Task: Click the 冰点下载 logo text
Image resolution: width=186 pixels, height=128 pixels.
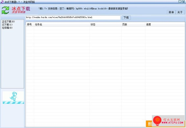Action: tap(21, 9)
